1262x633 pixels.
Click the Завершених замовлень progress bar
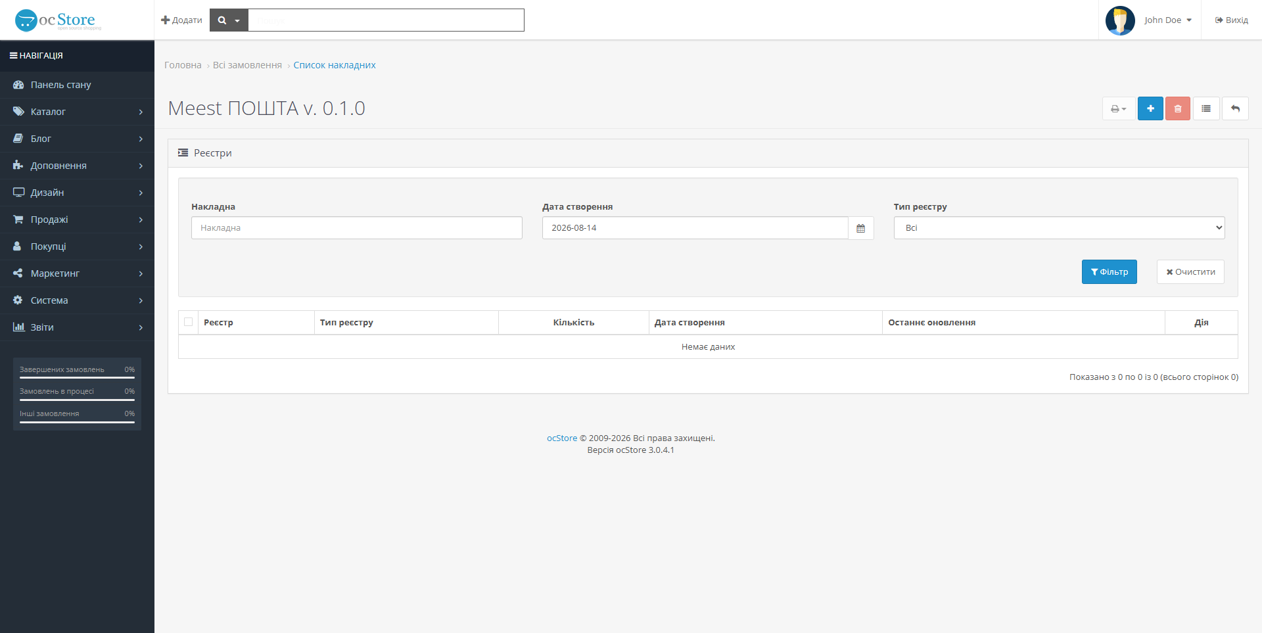pos(77,378)
